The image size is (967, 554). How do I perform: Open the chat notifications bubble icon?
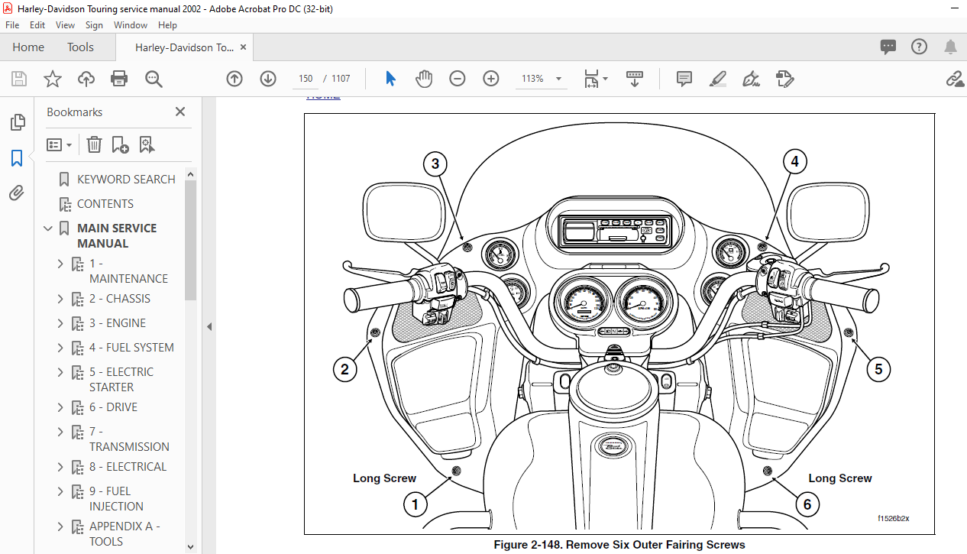pos(888,47)
